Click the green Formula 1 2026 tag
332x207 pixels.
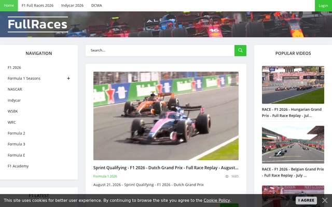105,176
